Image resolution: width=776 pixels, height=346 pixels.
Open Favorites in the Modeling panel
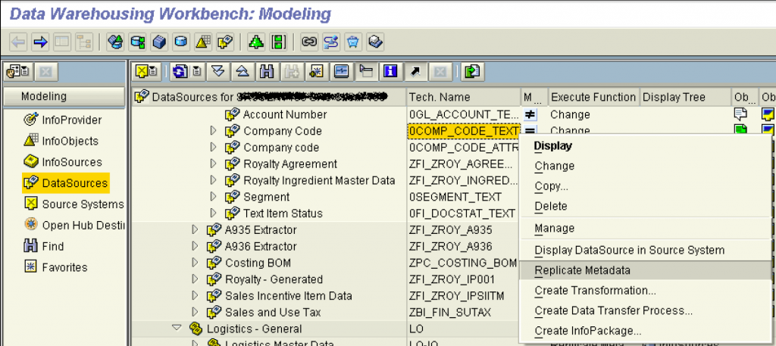coord(65,267)
